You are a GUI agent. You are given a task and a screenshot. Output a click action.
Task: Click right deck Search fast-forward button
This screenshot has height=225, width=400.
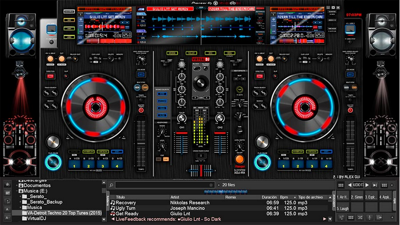pos(263,106)
